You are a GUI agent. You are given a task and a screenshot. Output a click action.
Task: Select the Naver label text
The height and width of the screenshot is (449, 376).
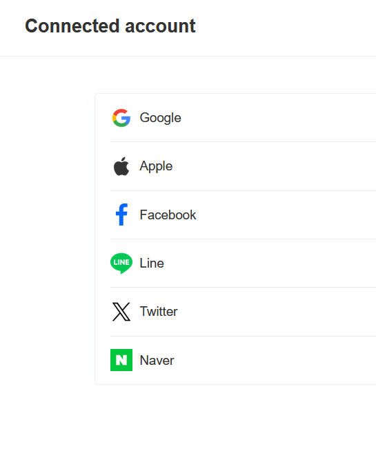click(157, 360)
